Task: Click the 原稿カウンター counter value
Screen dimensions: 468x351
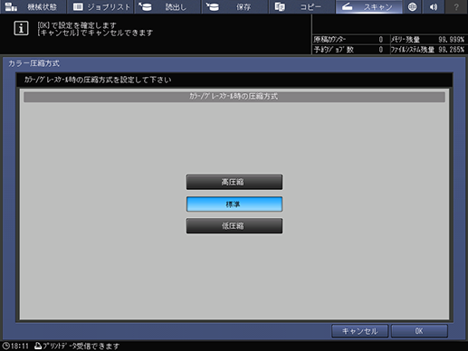Action: coord(381,40)
